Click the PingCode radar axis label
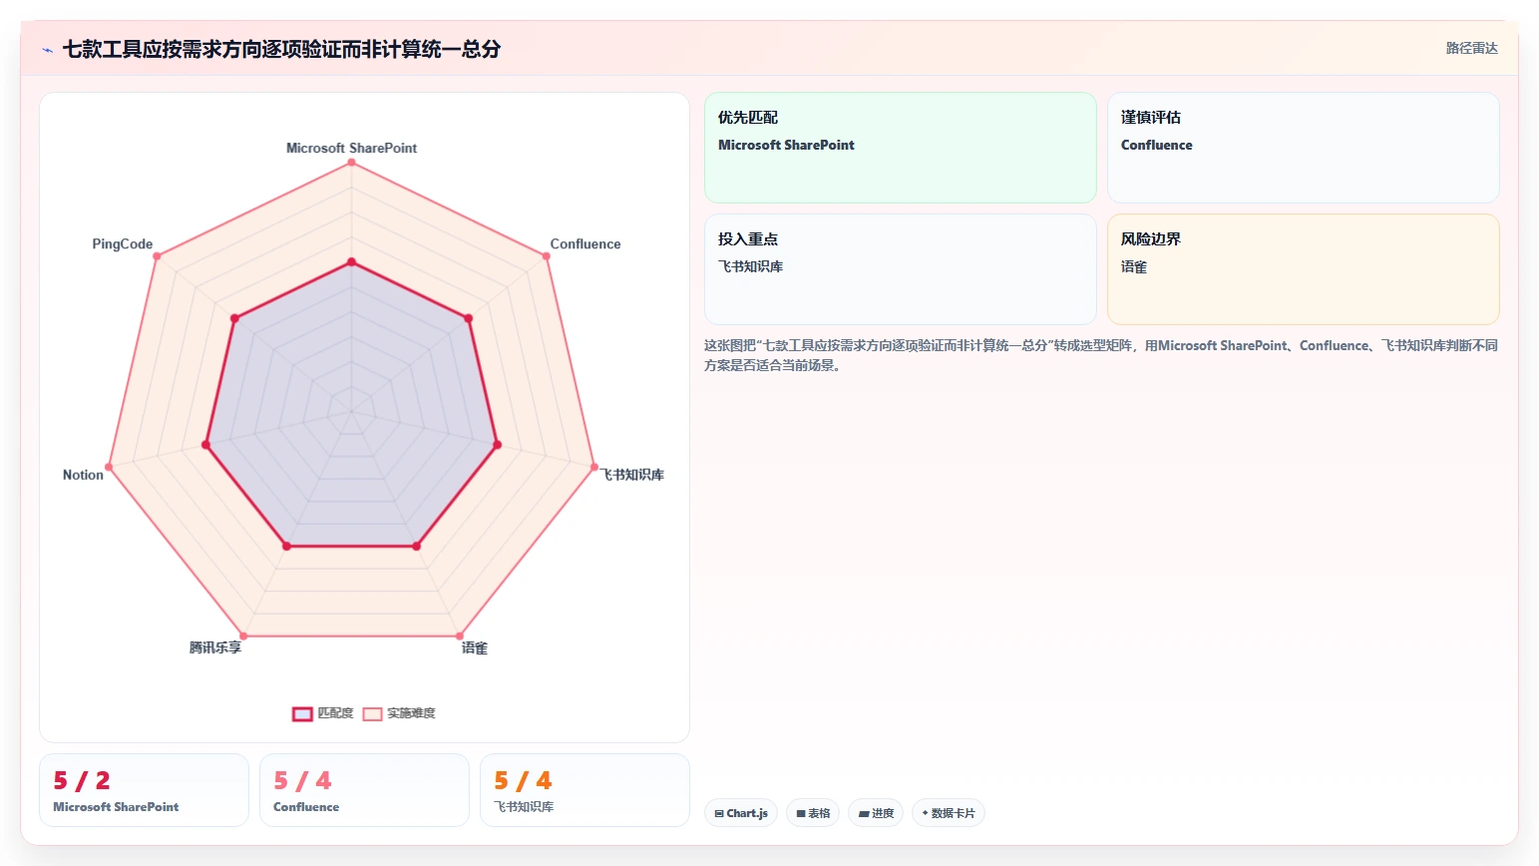Screen dimensions: 1539x866 pos(123,243)
